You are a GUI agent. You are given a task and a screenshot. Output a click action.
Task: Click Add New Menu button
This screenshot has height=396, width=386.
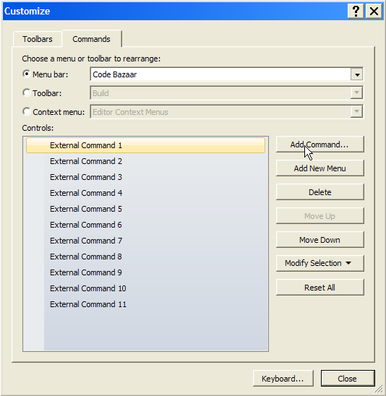point(319,168)
